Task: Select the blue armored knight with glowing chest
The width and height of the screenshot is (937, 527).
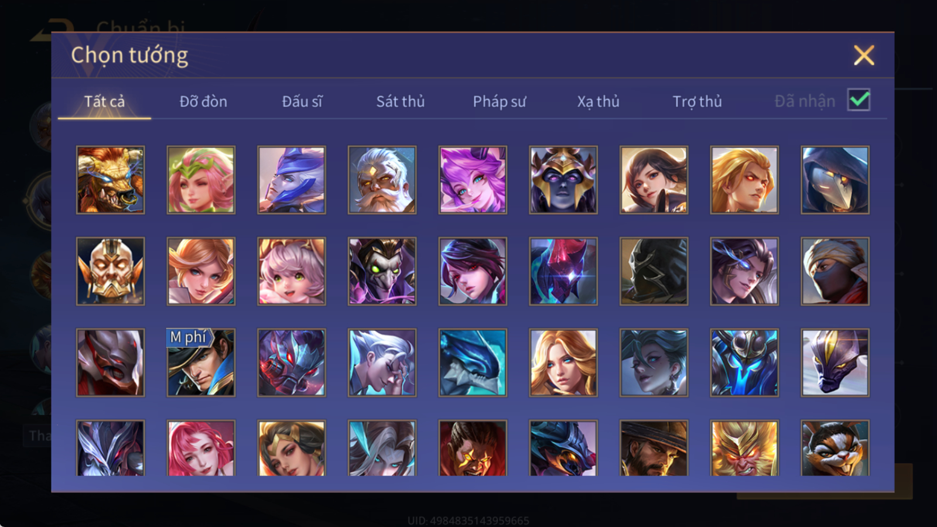Action: pyautogui.click(x=744, y=362)
